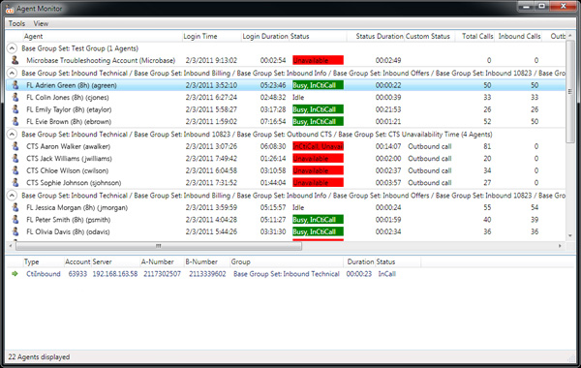The height and width of the screenshot is (368, 581).
Task: Open the View menu
Action: [x=41, y=23]
